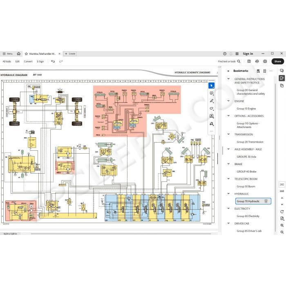This screenshot has width=286, height=286.
Task: Open Group 00 General characteristics bookmark
Action: 250,92
